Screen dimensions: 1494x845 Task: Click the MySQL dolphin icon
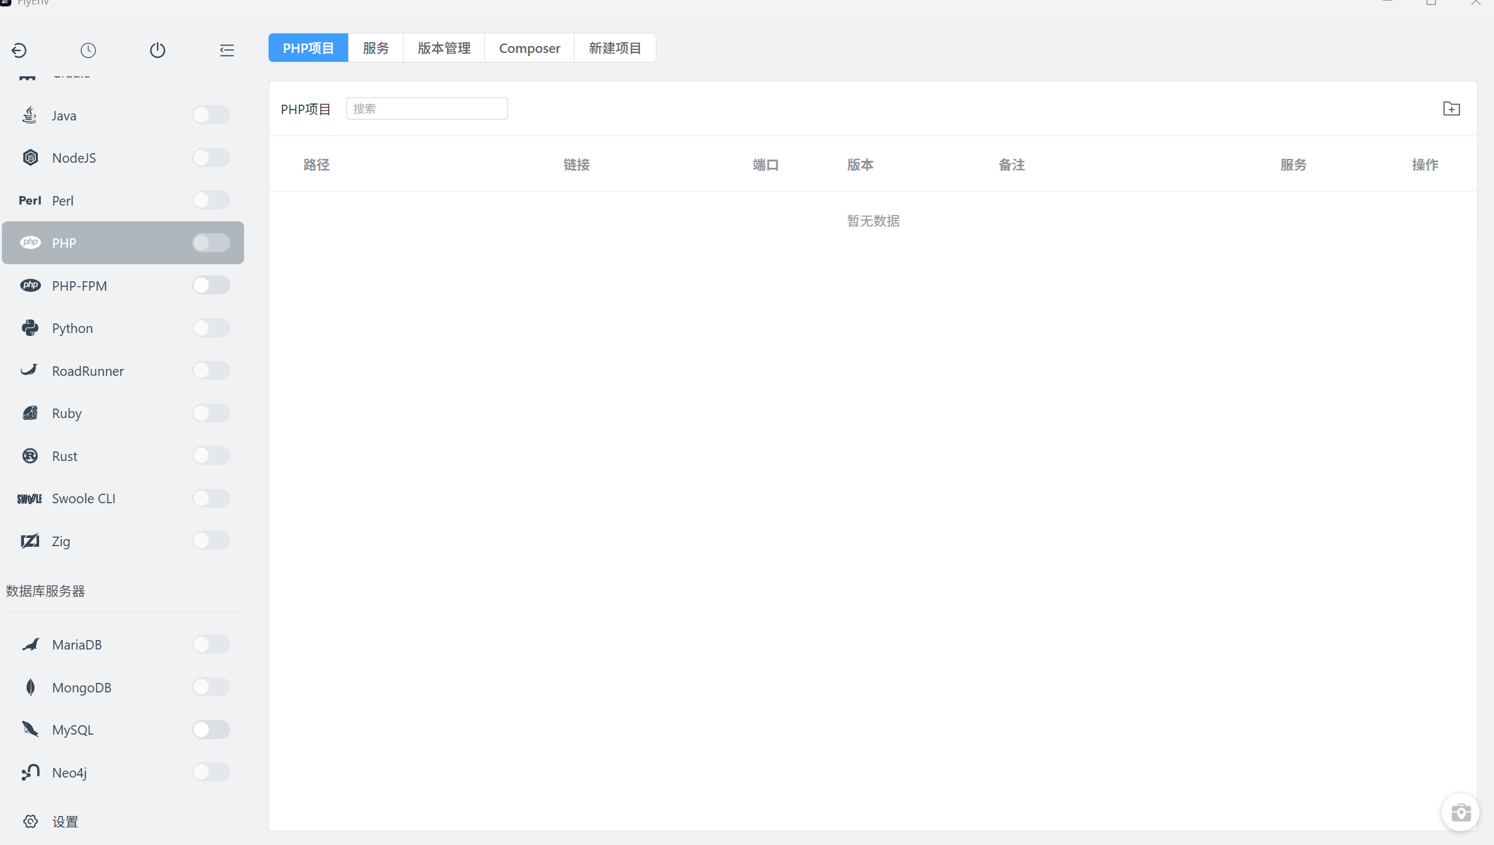(x=30, y=730)
